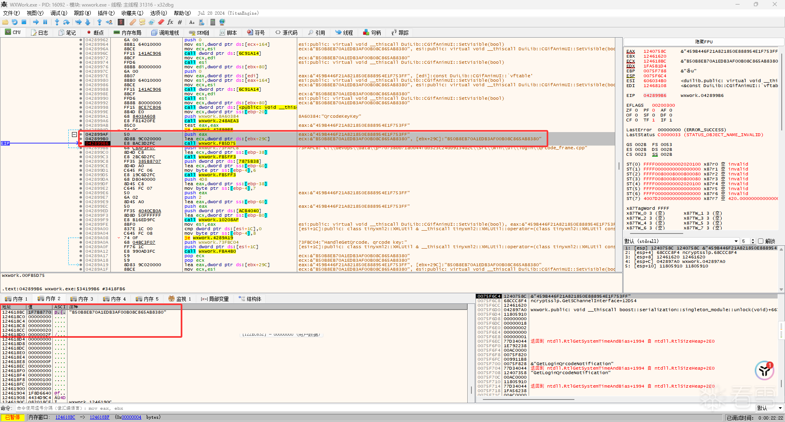
Task: Increase the argument count stepper
Action: 753,240
